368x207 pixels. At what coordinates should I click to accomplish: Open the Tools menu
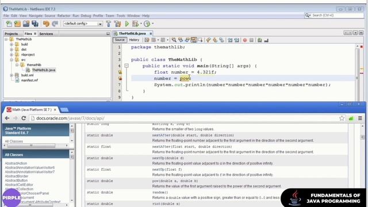tap(121, 16)
